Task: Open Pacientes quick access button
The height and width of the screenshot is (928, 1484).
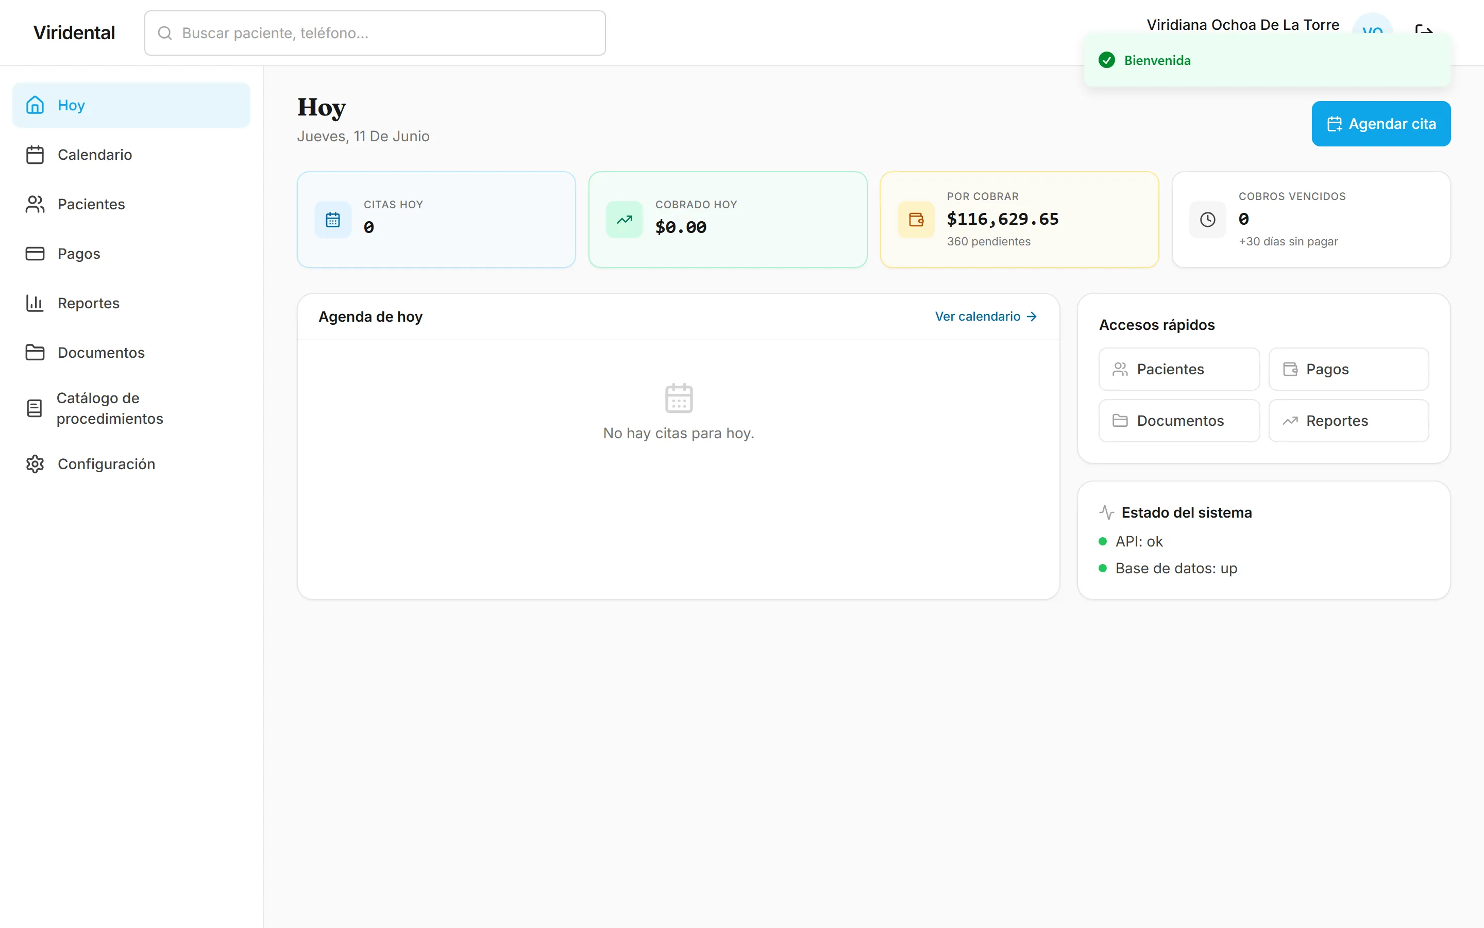Action: point(1178,369)
